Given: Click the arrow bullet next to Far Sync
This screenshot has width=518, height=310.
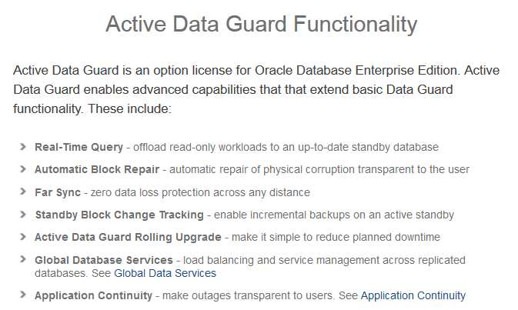Looking at the screenshot, I should coord(23,192).
